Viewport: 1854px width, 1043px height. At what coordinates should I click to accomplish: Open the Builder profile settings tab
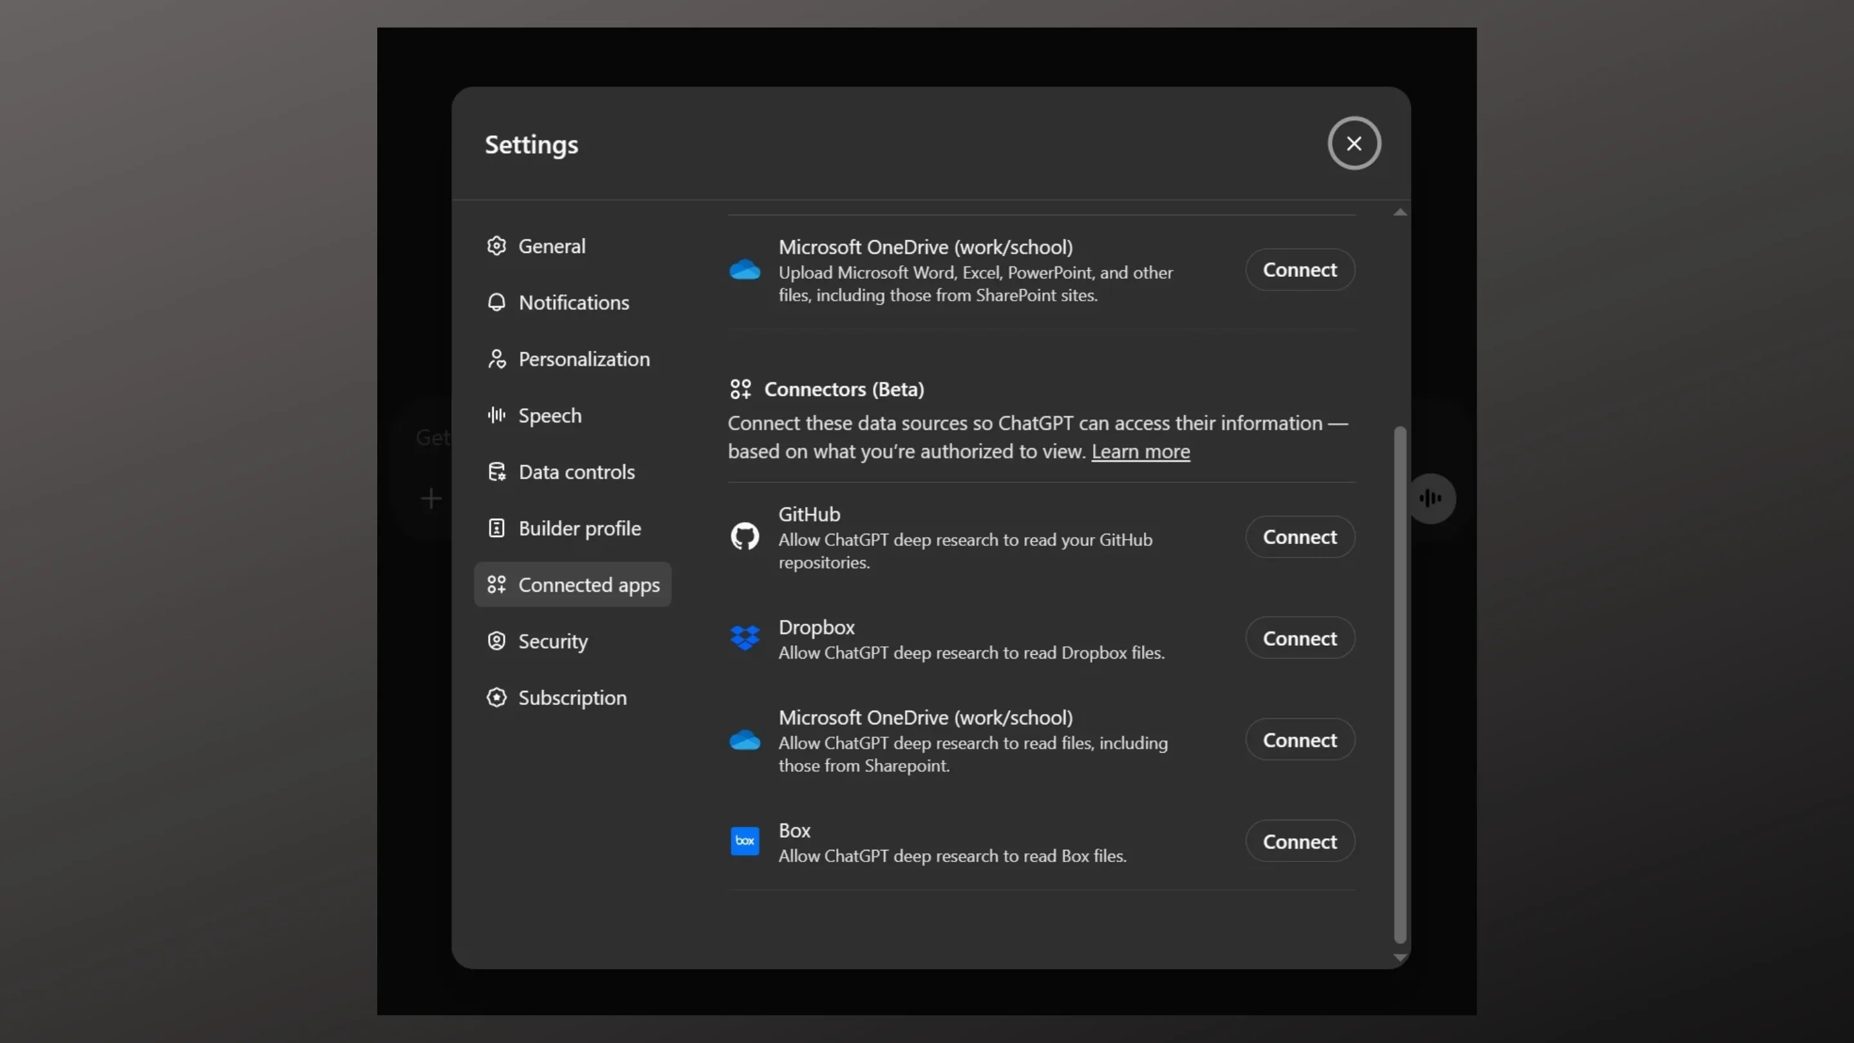pos(572,529)
